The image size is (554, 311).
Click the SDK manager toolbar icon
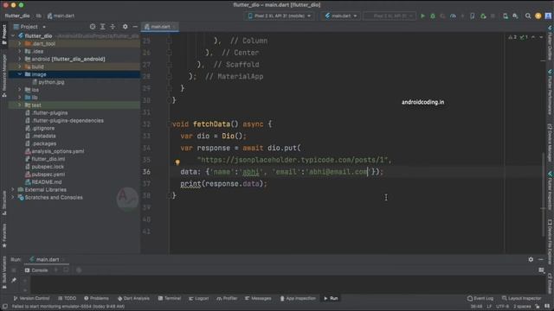516,16
